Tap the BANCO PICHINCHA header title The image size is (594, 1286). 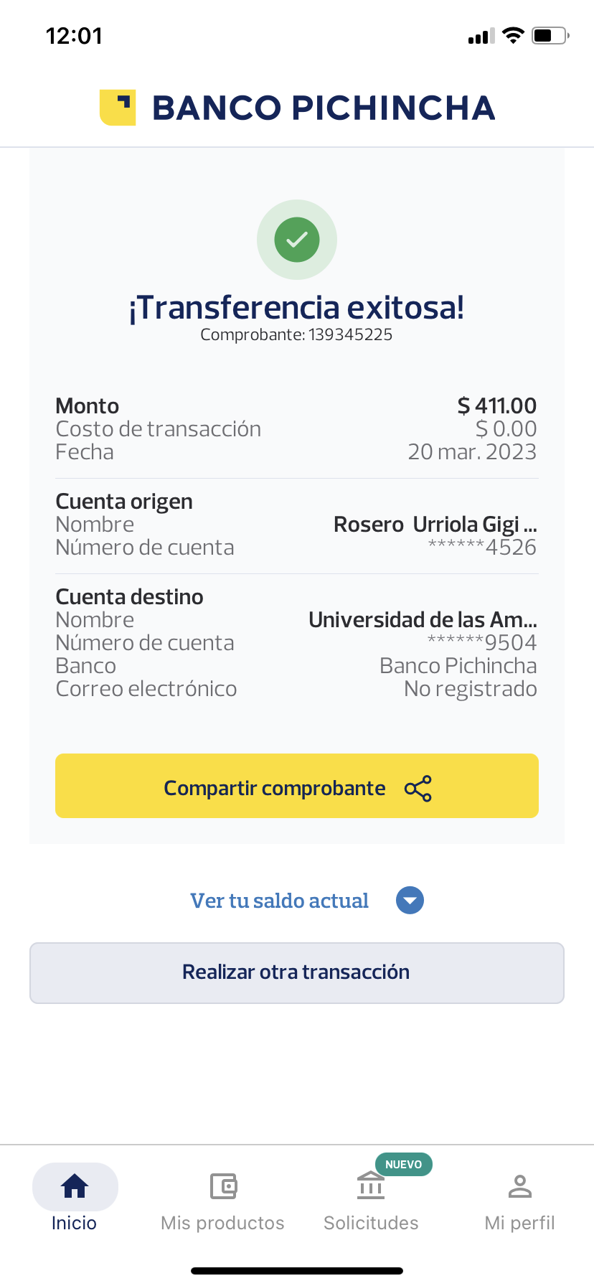pos(324,108)
